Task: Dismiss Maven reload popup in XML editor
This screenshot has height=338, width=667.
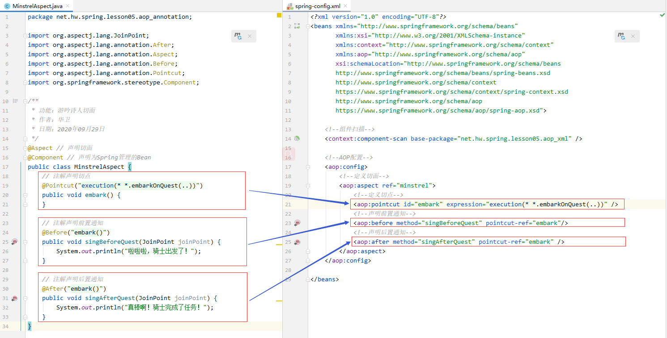Action: [x=633, y=37]
